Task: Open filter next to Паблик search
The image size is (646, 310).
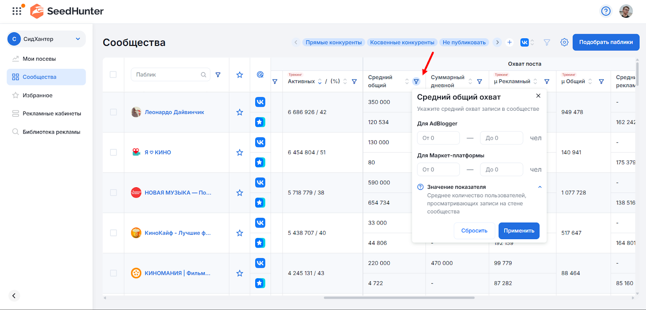Action: (218, 75)
